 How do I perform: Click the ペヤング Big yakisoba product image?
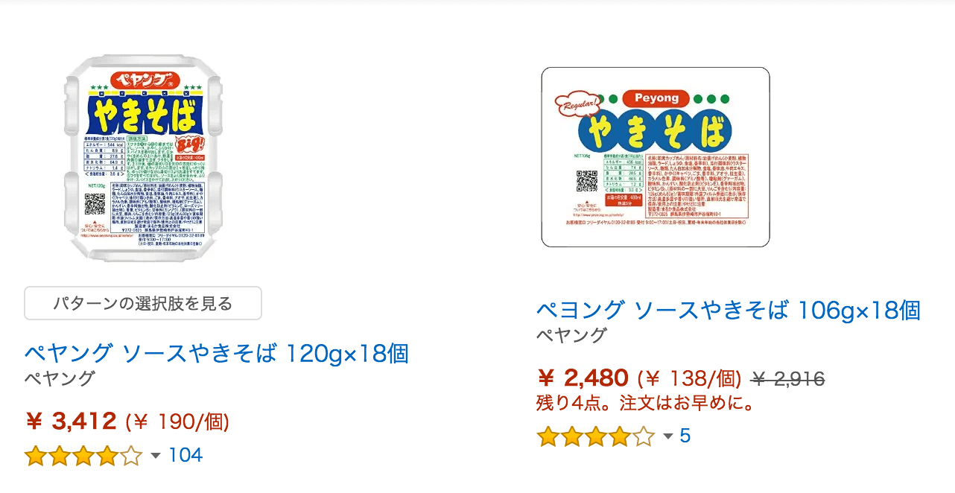click(143, 157)
